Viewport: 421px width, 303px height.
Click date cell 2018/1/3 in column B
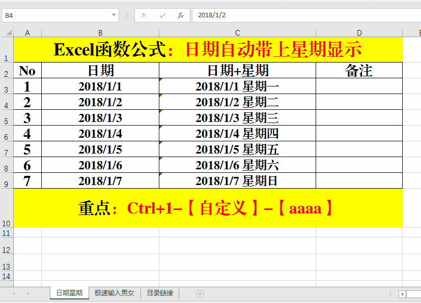click(x=100, y=118)
